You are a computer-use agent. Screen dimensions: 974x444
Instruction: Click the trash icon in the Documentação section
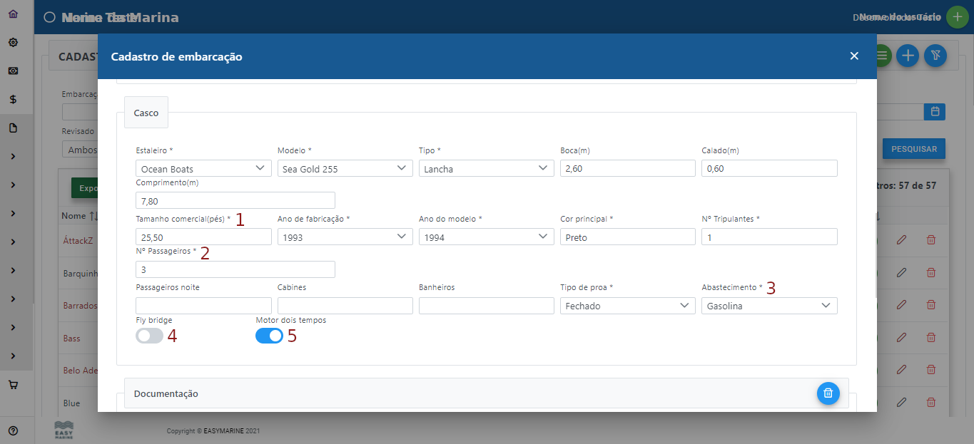(828, 393)
